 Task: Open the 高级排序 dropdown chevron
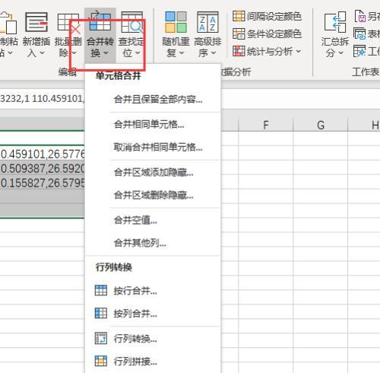(x=214, y=53)
